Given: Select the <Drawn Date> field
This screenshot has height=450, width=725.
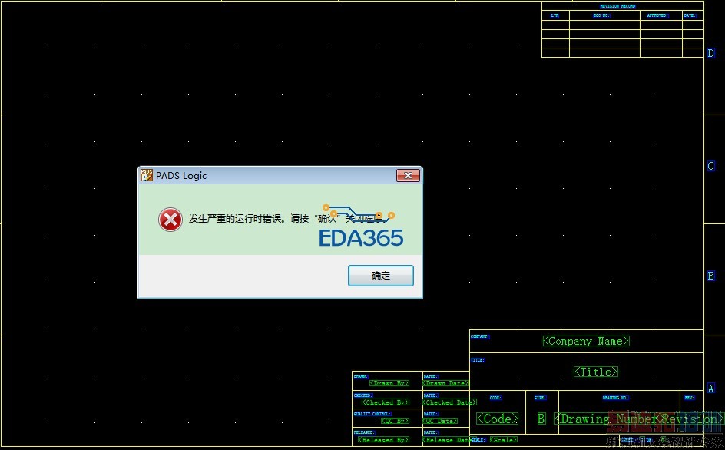Looking at the screenshot, I should [445, 383].
